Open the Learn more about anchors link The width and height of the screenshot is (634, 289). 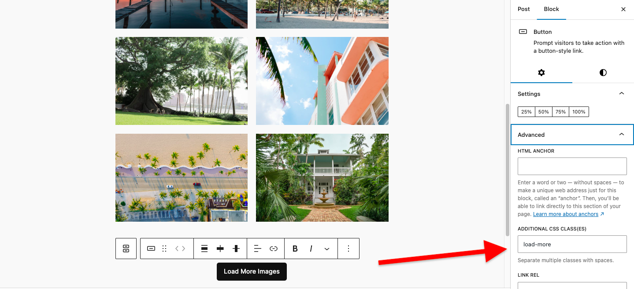click(x=568, y=214)
